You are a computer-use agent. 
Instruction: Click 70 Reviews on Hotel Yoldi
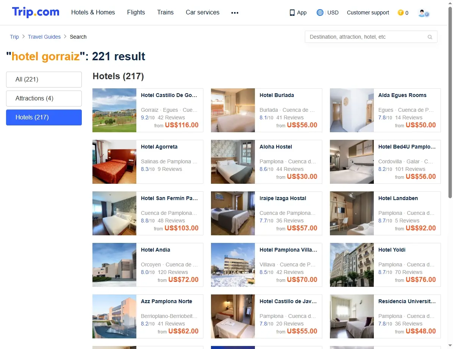click(409, 272)
